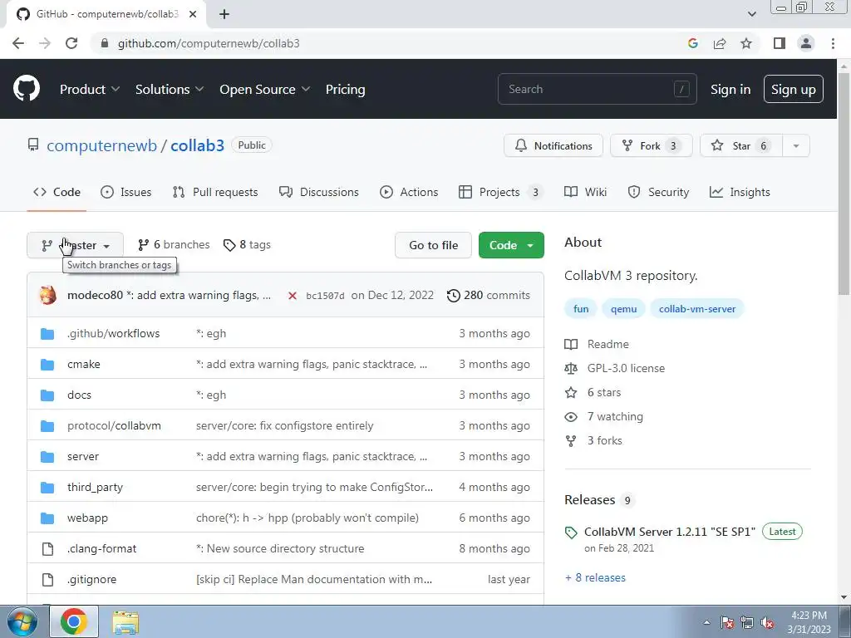The height and width of the screenshot is (638, 851).
Task: Click the qemu topic tag
Action: (623, 309)
